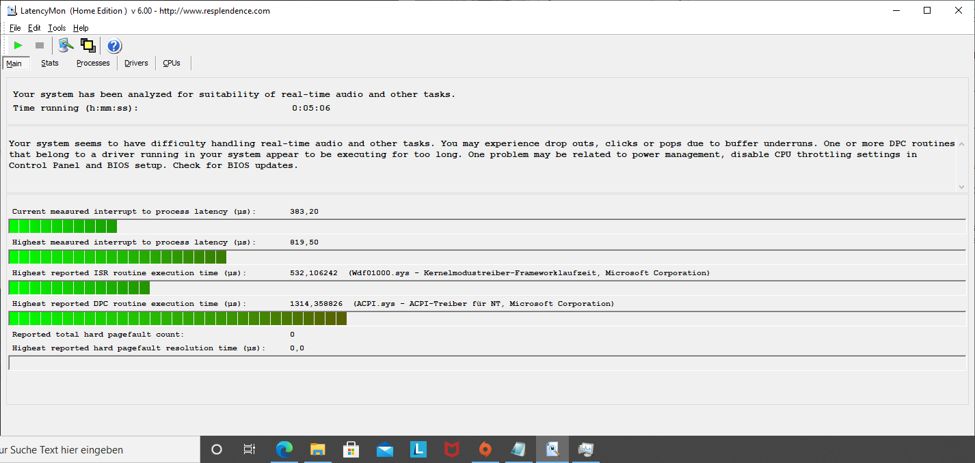The width and height of the screenshot is (975, 463).
Task: Open Task View on the taskbar
Action: coord(250,449)
